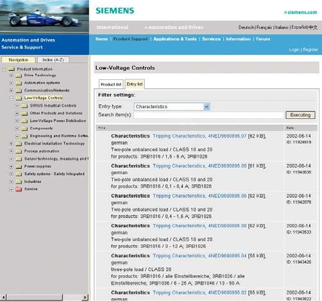The width and height of the screenshot is (322, 302).
Task: Open the Forum menu item
Action: point(263,39)
